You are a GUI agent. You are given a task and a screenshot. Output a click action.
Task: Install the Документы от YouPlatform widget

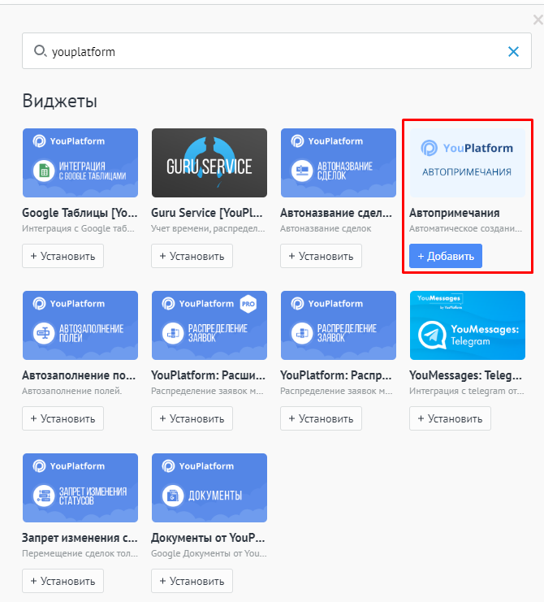point(192,581)
